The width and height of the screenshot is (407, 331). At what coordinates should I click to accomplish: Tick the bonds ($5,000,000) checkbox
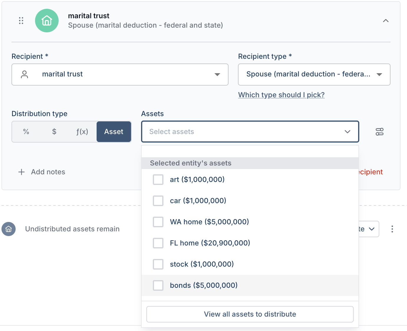158,285
